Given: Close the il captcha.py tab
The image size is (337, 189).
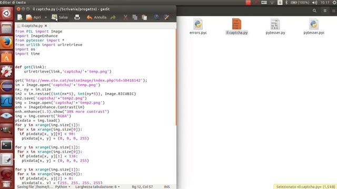Looking at the screenshot, I should coord(46,26).
